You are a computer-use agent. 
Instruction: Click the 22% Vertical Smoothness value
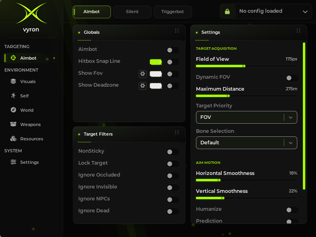pos(293,191)
